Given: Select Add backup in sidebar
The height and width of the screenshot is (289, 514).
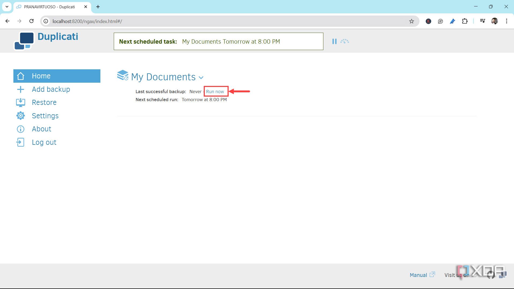Looking at the screenshot, I should (x=51, y=89).
